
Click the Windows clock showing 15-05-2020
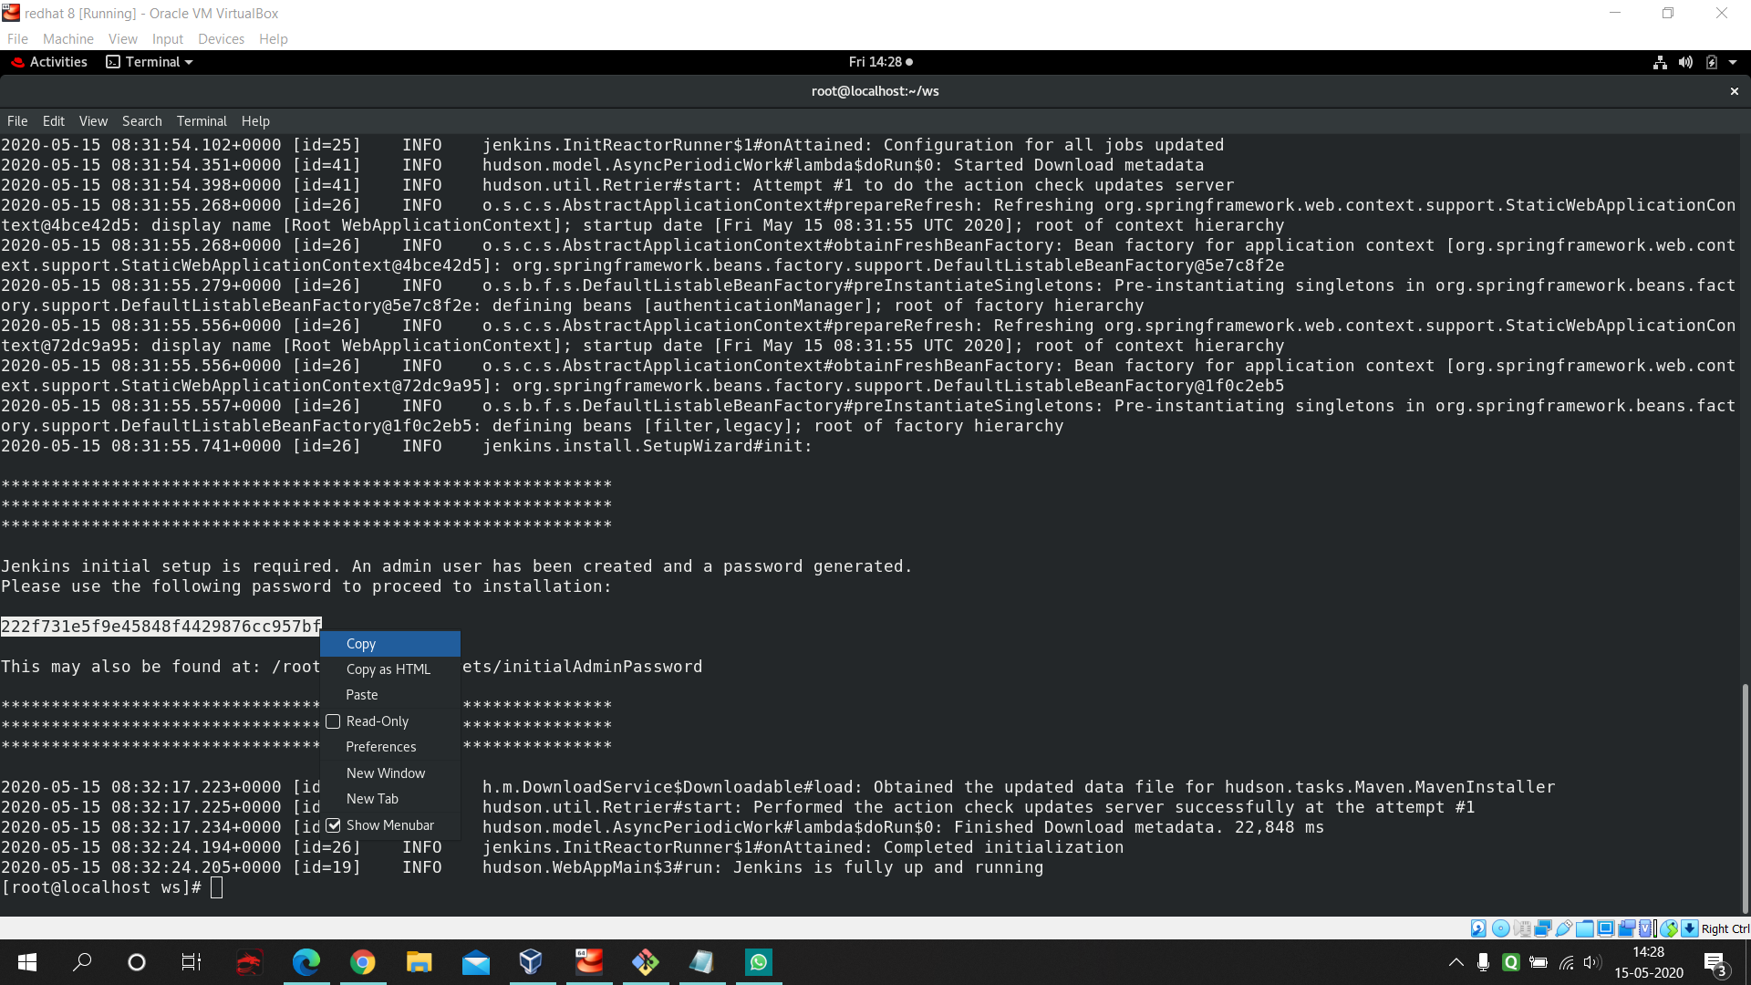tap(1649, 962)
